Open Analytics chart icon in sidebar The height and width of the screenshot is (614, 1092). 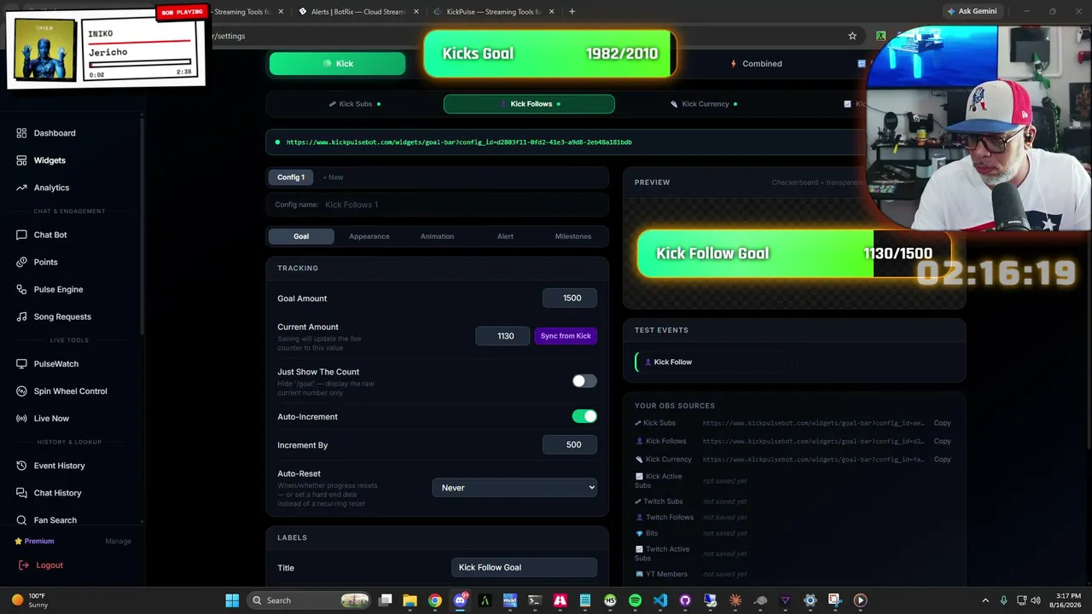point(21,188)
